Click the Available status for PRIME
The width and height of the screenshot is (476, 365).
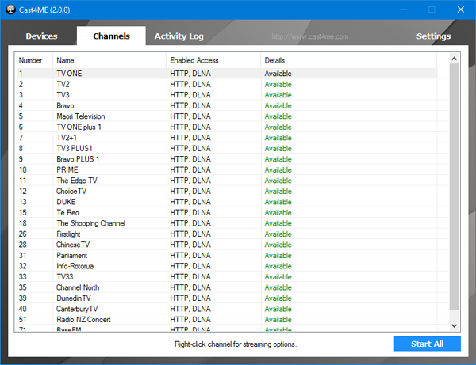pyautogui.click(x=278, y=169)
